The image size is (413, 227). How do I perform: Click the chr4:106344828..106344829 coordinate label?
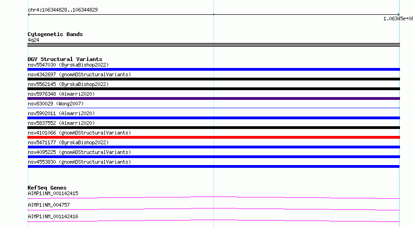click(63, 10)
